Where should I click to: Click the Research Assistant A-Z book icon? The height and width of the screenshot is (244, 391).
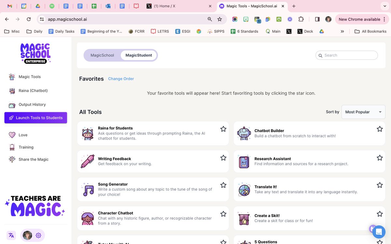coord(244,161)
